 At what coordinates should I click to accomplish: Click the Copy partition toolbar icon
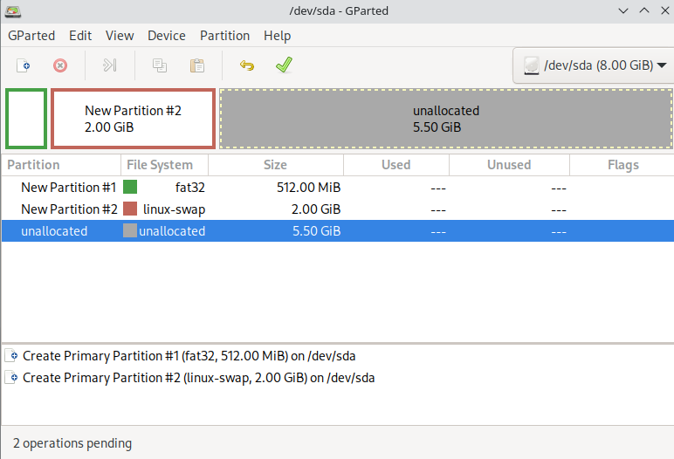[x=160, y=65]
